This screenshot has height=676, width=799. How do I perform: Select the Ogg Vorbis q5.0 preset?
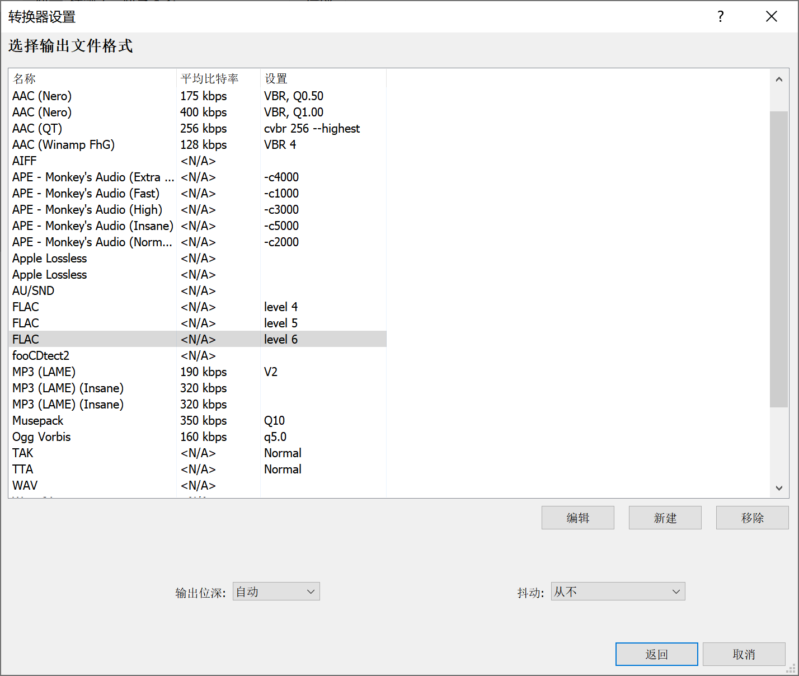(x=198, y=436)
